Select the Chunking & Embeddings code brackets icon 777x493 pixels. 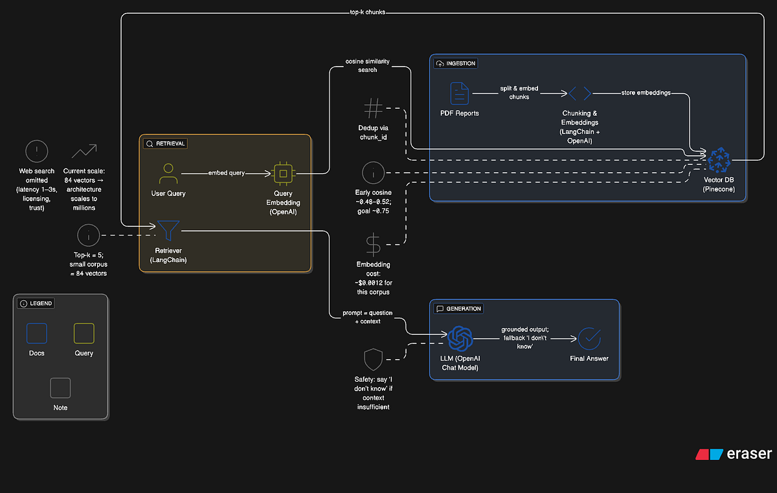(x=580, y=94)
